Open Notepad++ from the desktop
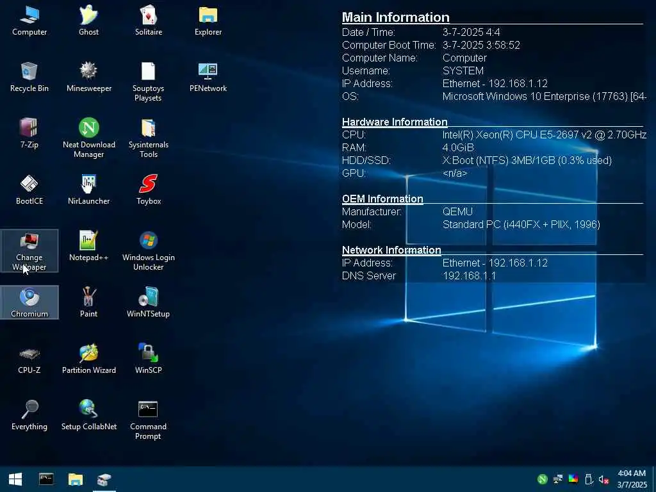Screen dimensions: 656x492 pyautogui.click(x=88, y=247)
